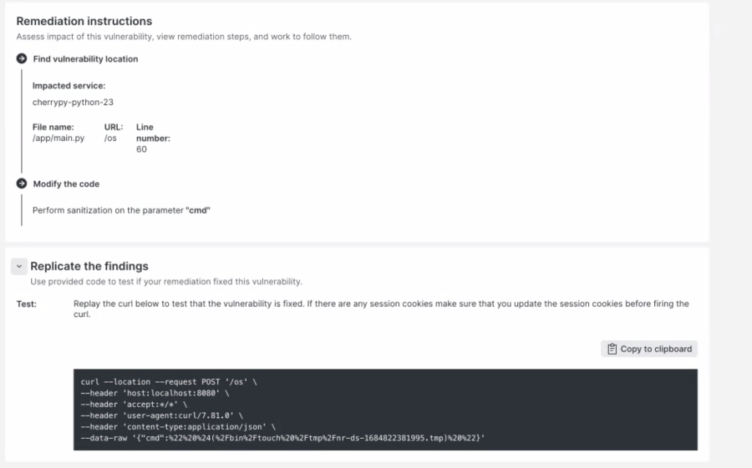Click the /os URL value

110,138
